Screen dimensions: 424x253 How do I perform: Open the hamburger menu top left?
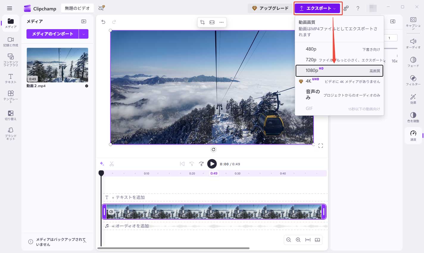coord(10,8)
